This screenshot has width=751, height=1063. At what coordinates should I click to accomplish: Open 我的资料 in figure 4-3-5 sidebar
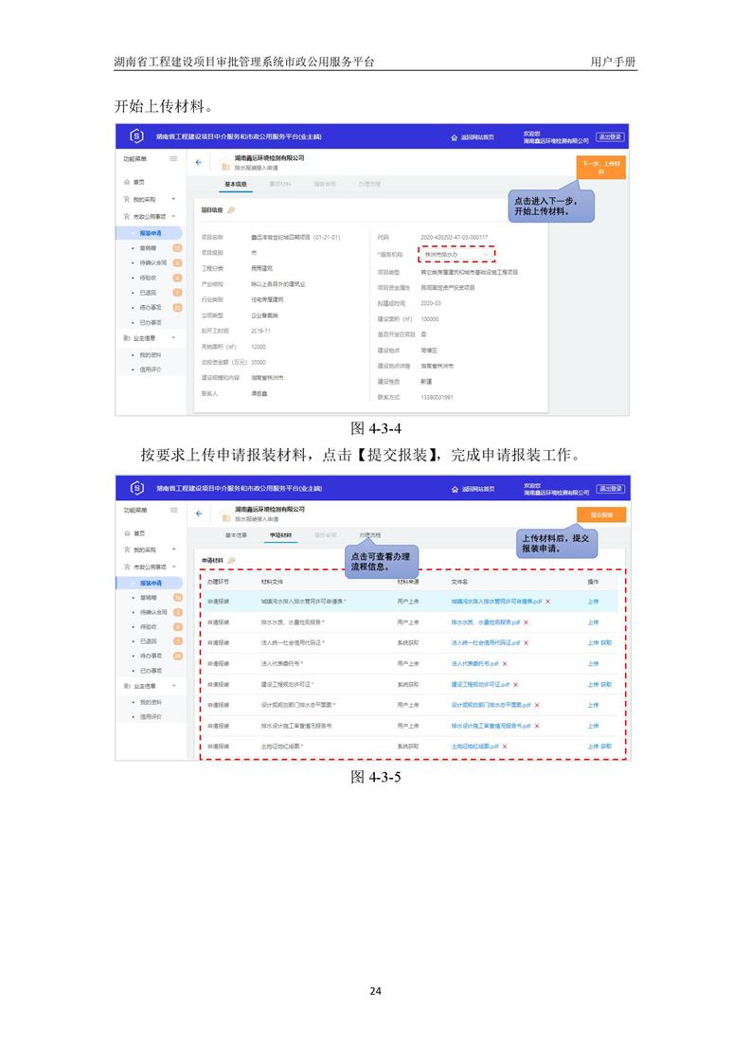pyautogui.click(x=151, y=702)
